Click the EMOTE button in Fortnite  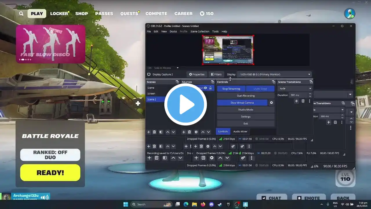click(x=309, y=198)
